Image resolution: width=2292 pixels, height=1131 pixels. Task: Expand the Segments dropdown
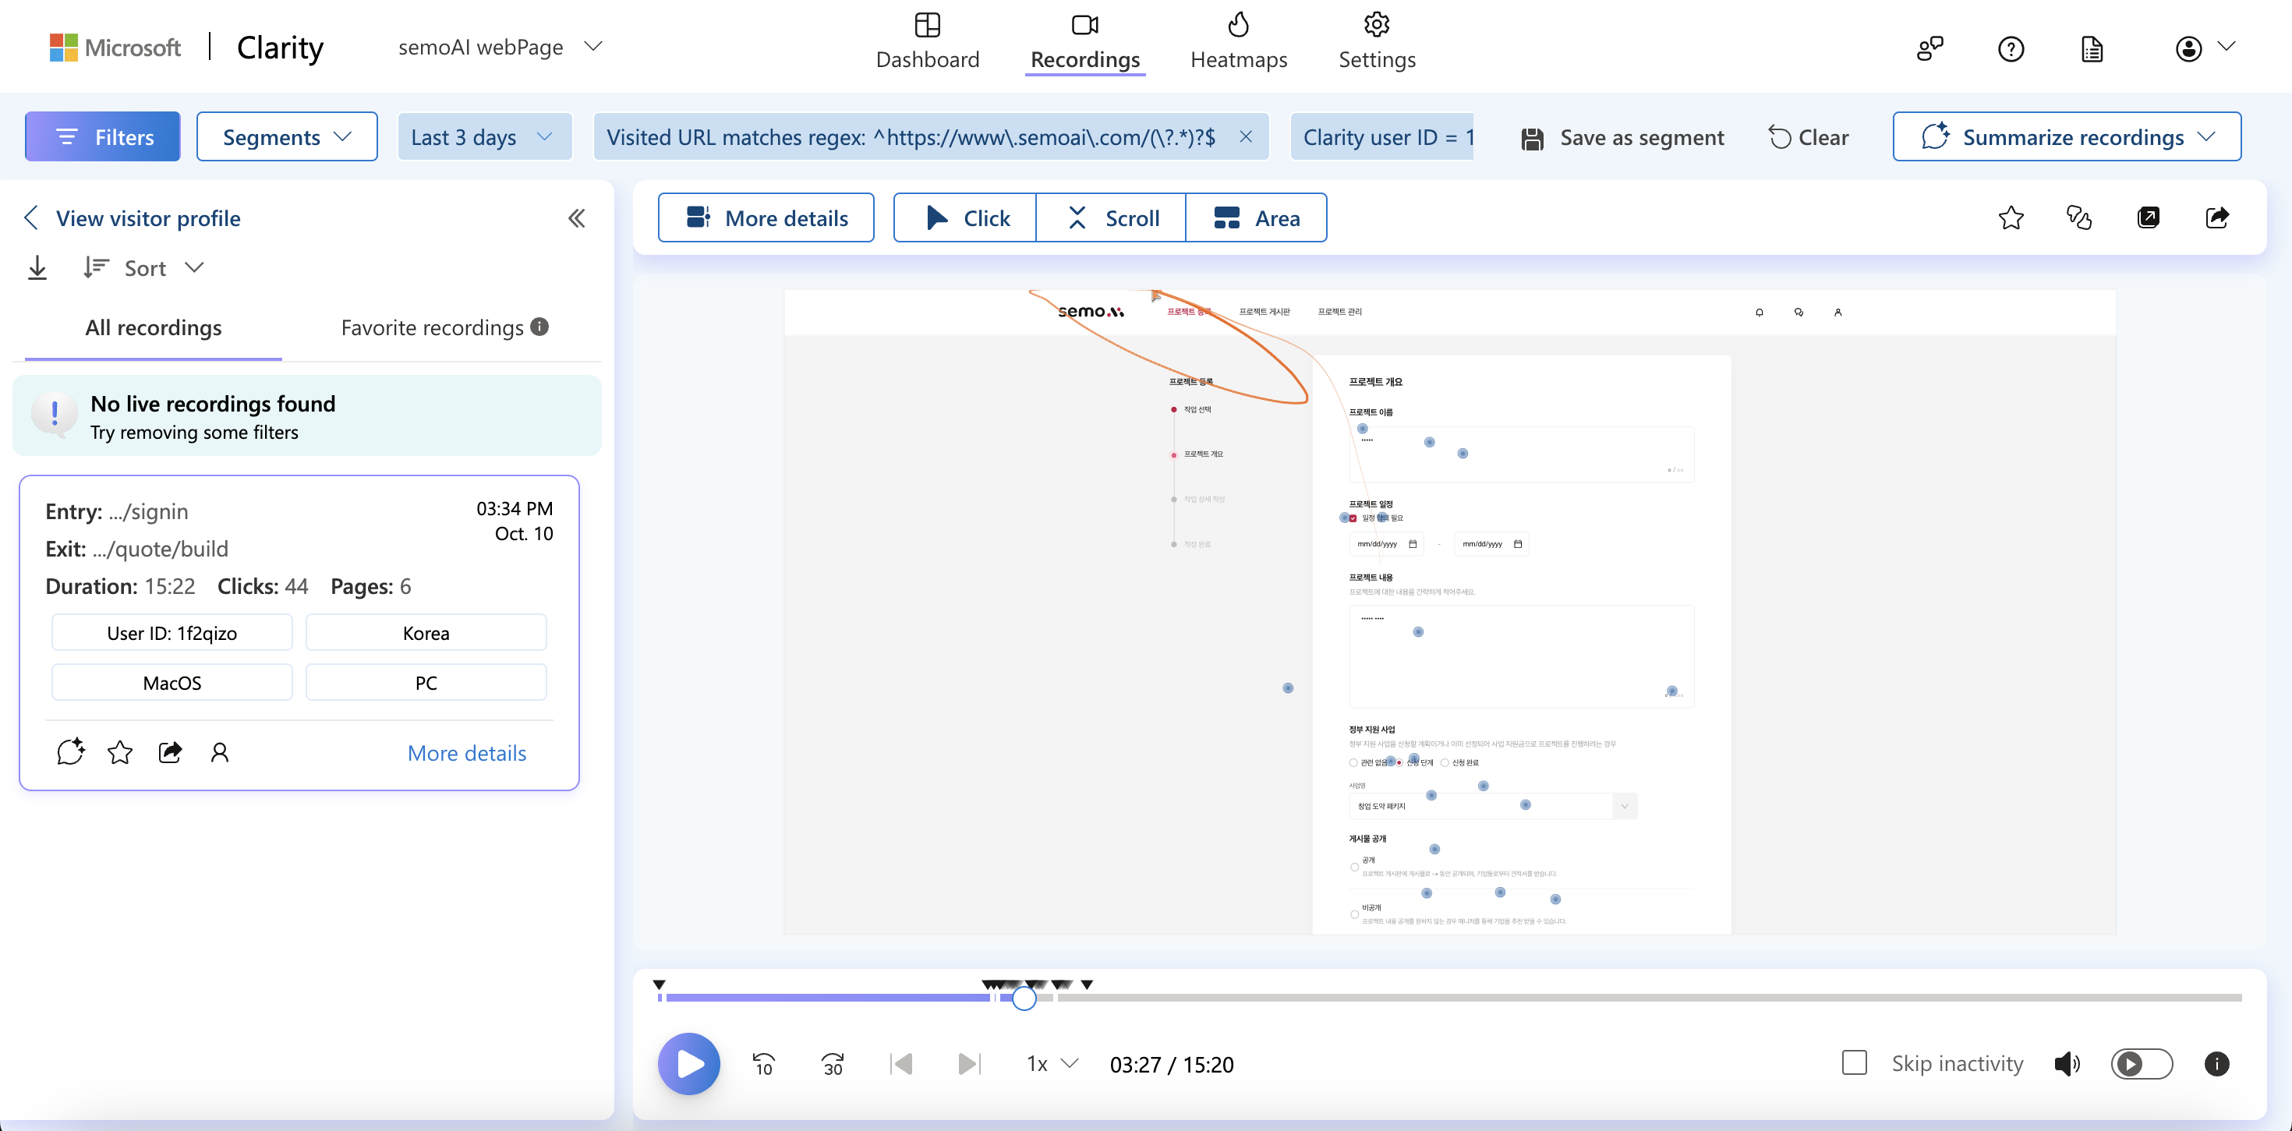point(287,137)
